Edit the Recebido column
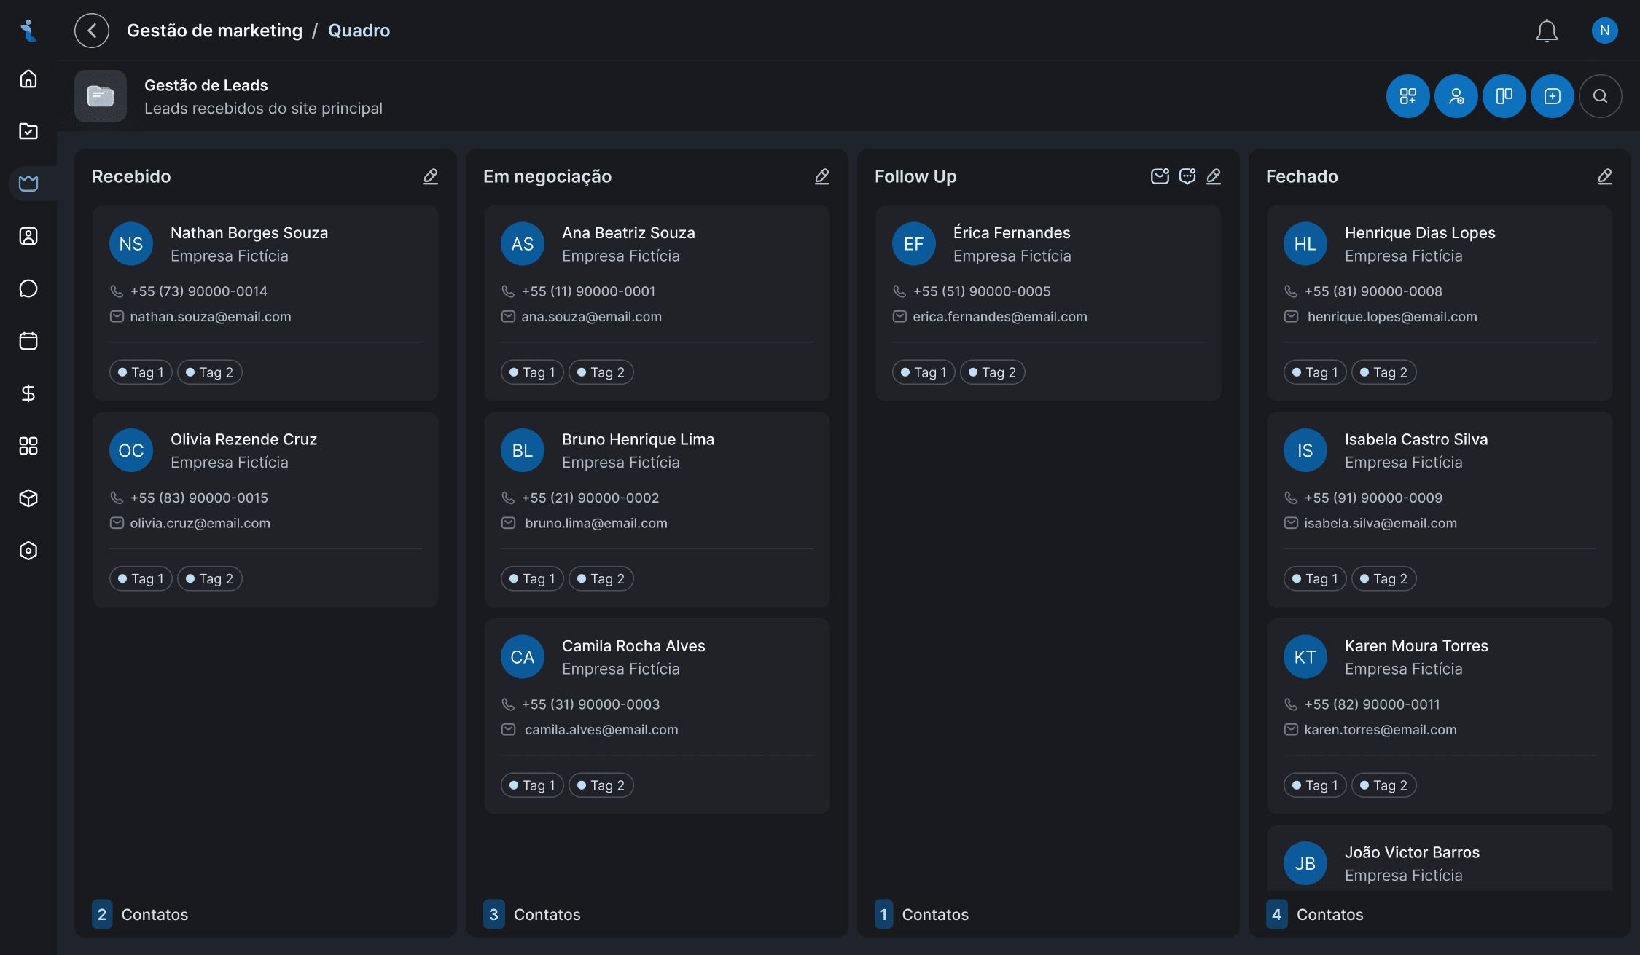Screen dimensions: 1640x955 coord(431,176)
